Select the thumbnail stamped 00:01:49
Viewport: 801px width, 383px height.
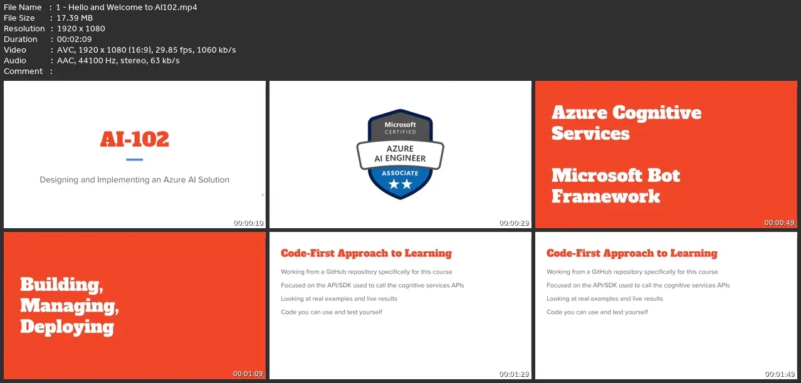coord(666,306)
